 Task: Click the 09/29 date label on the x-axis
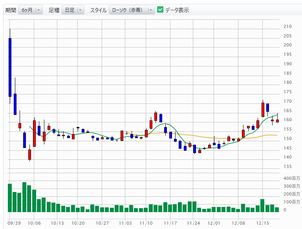point(14,223)
